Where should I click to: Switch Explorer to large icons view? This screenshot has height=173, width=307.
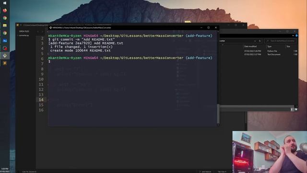point(296,110)
